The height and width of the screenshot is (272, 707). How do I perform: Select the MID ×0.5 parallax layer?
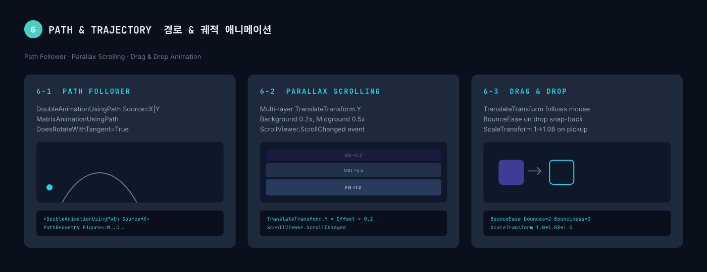pyautogui.click(x=353, y=170)
